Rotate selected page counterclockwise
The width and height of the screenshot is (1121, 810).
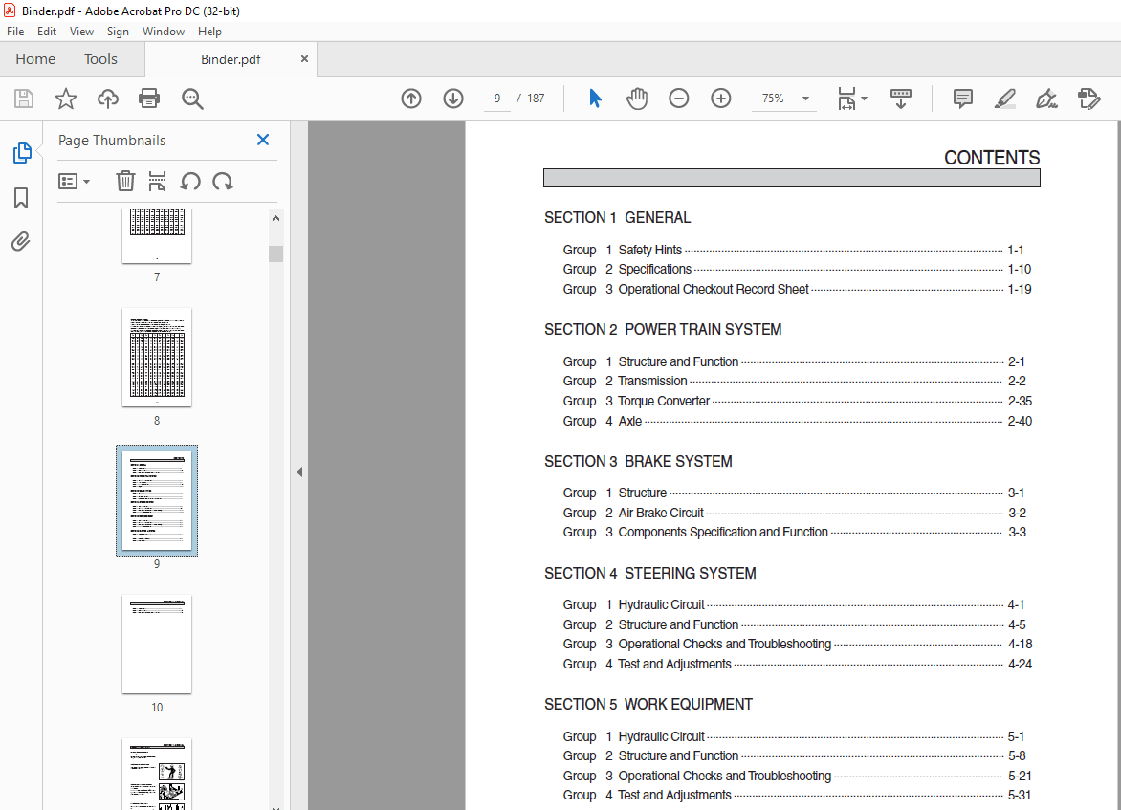click(x=190, y=182)
